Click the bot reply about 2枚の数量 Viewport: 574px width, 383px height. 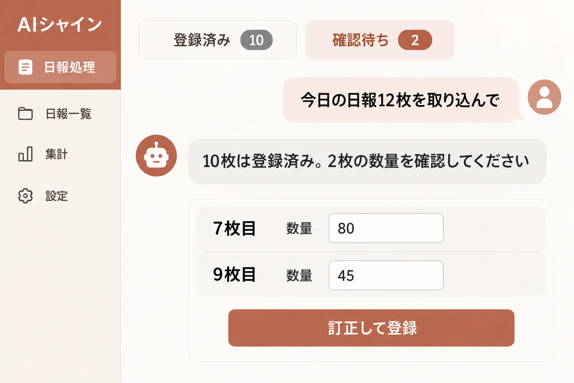tap(367, 161)
